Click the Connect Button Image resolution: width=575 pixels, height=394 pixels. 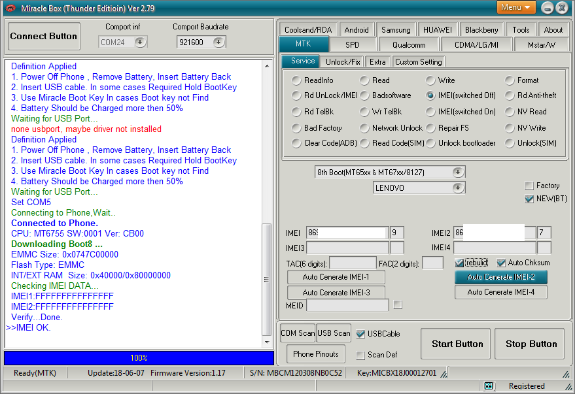point(44,36)
